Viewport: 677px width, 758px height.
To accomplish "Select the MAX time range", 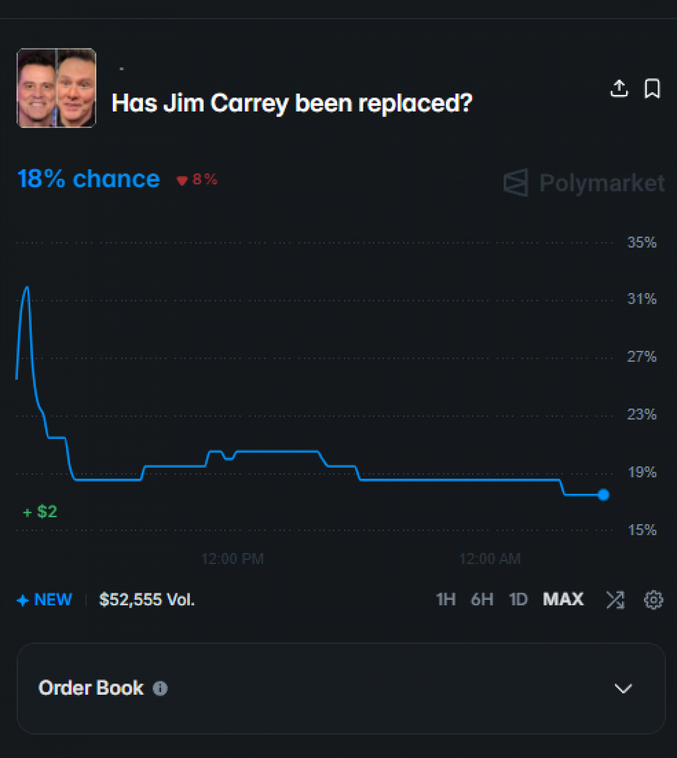I will pos(563,600).
